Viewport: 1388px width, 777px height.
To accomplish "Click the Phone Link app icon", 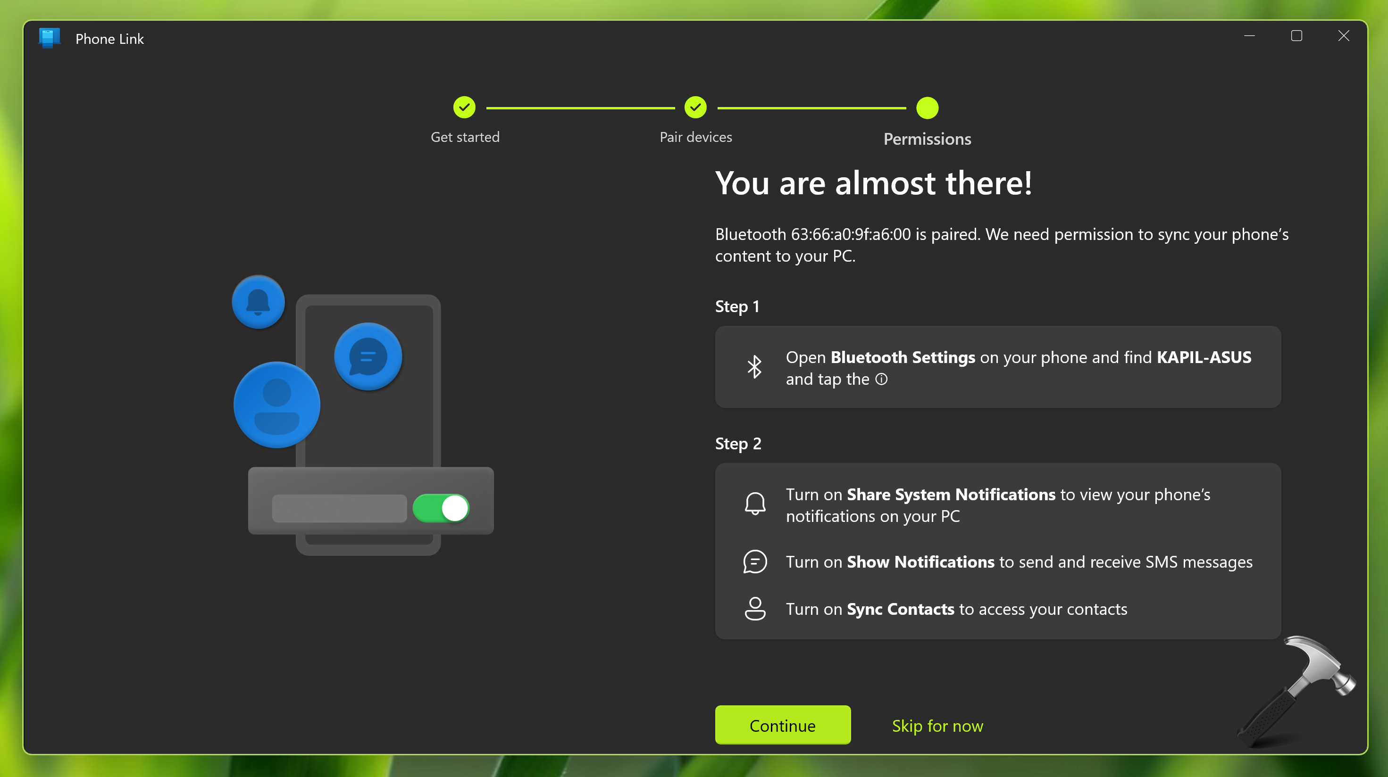I will (49, 38).
